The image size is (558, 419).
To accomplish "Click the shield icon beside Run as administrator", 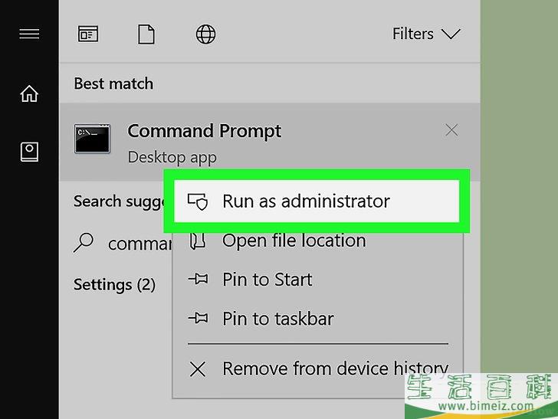I will point(198,201).
